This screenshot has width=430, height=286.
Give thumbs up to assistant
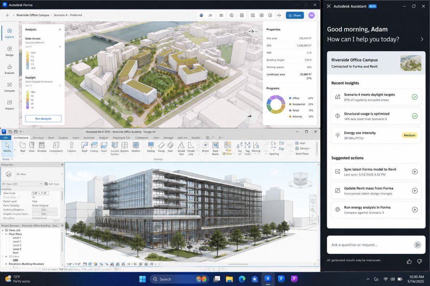coord(409,262)
